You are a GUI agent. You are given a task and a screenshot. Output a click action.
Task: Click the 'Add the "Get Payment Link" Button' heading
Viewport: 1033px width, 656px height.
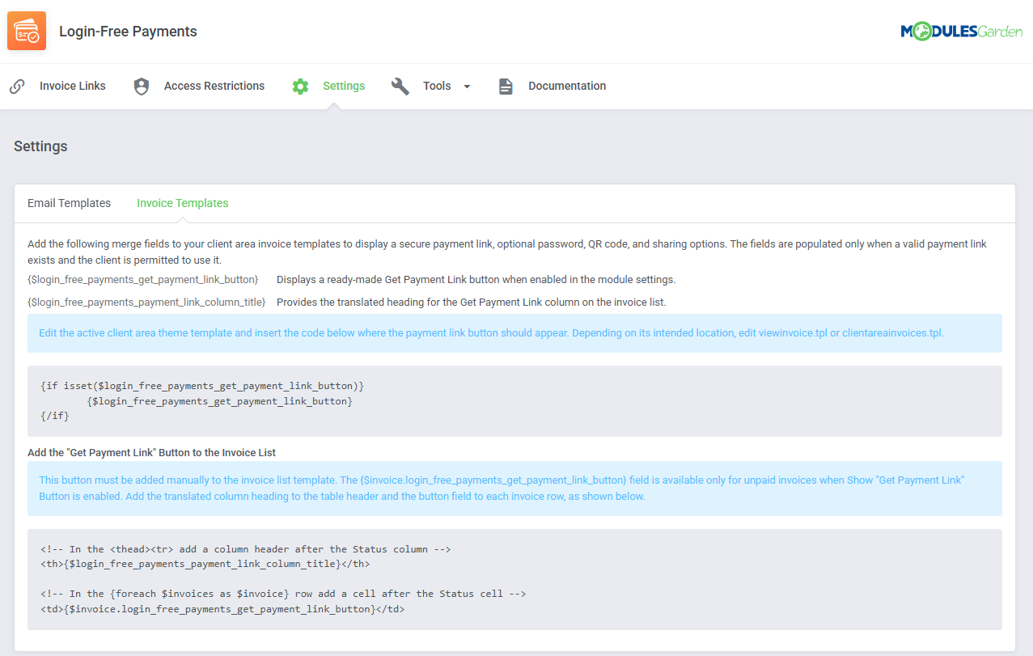[152, 452]
